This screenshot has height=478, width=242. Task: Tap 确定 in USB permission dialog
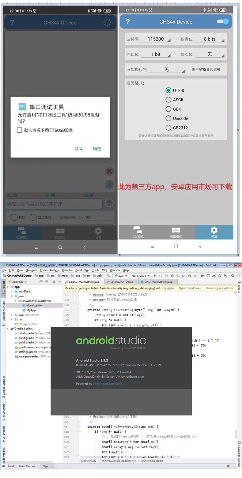[x=97, y=149]
